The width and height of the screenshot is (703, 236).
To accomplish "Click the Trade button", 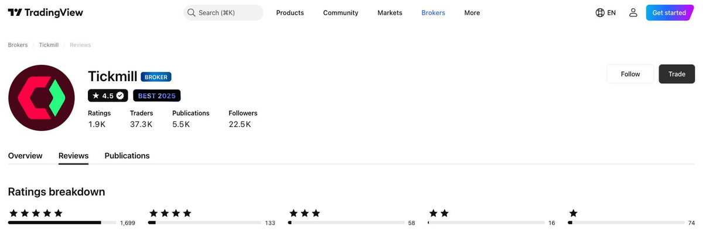I will [x=677, y=74].
